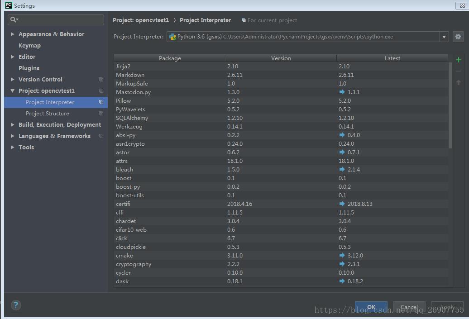This screenshot has height=319, width=469.
Task: Open the Keymap settings page
Action: (29, 45)
